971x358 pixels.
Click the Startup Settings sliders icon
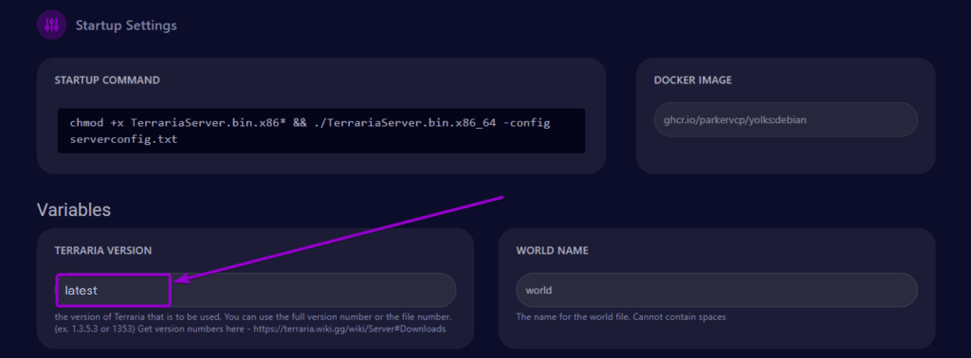tap(51, 26)
